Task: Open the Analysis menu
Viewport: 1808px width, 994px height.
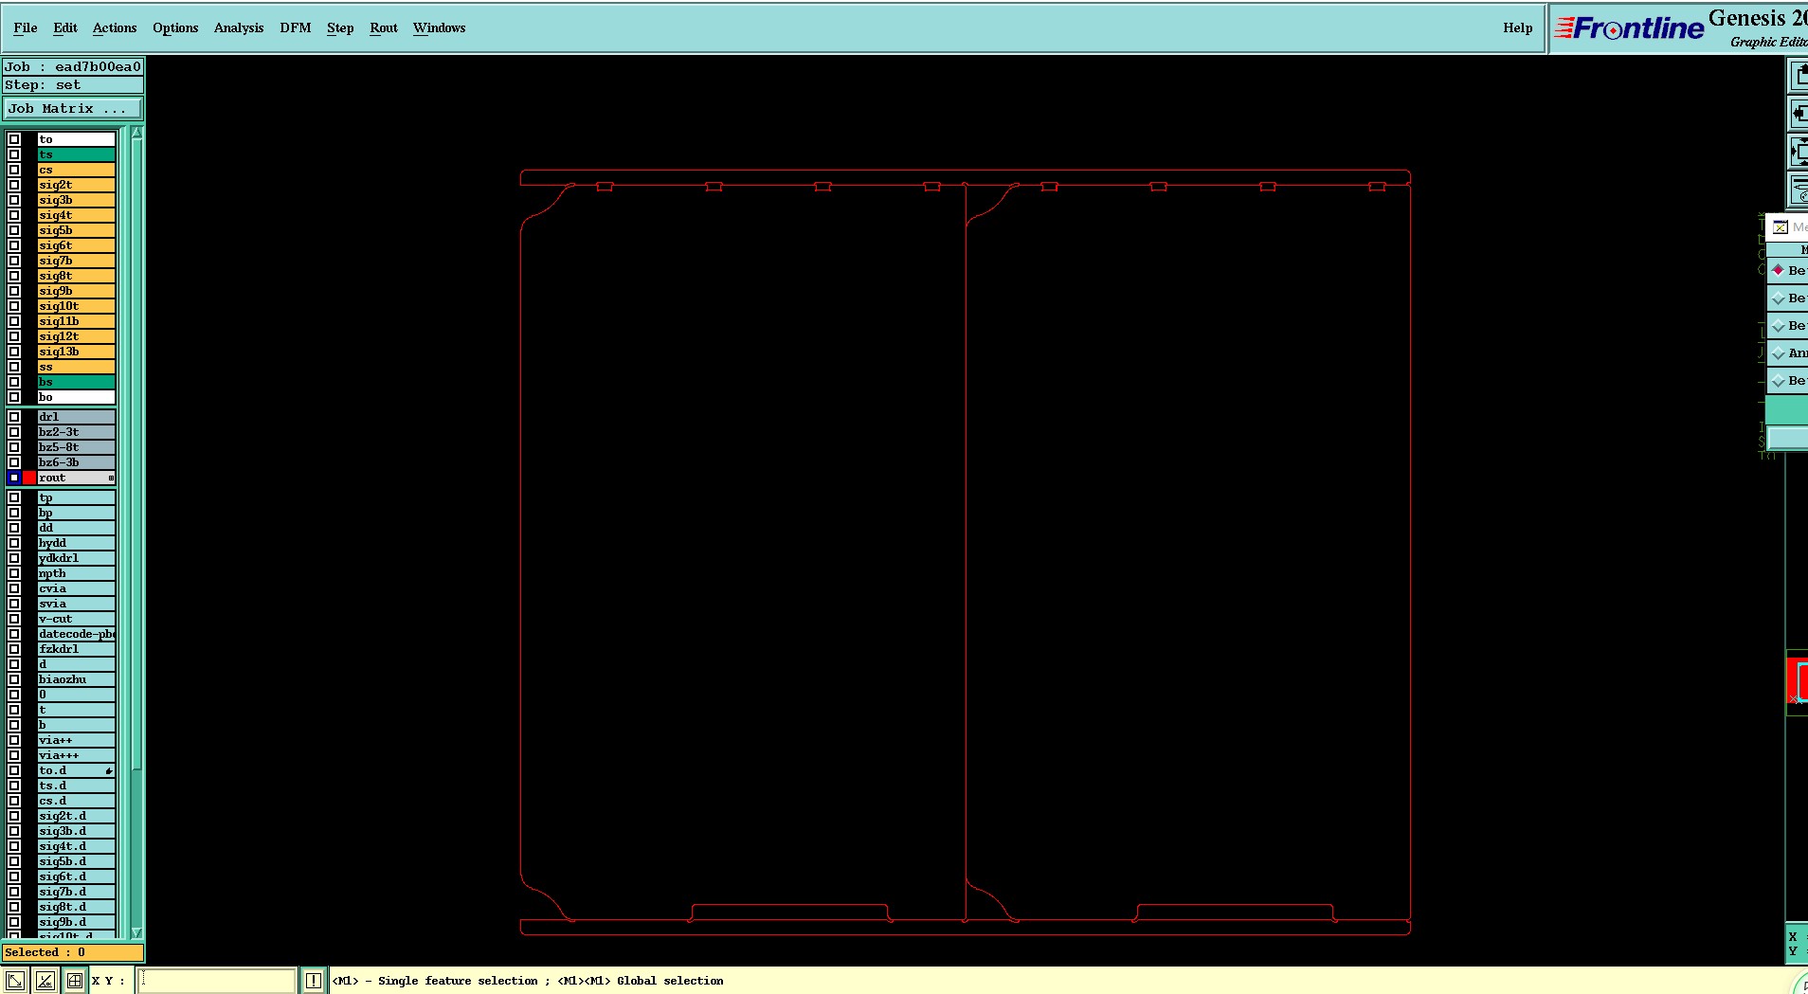Action: click(x=239, y=27)
